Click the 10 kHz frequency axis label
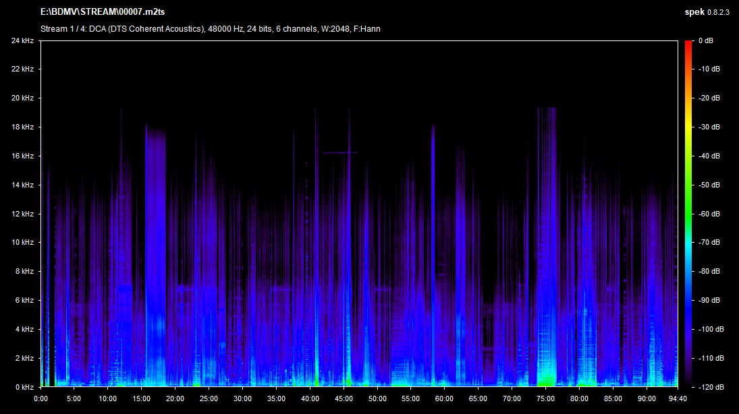Image resolution: width=739 pixels, height=414 pixels. pos(22,242)
